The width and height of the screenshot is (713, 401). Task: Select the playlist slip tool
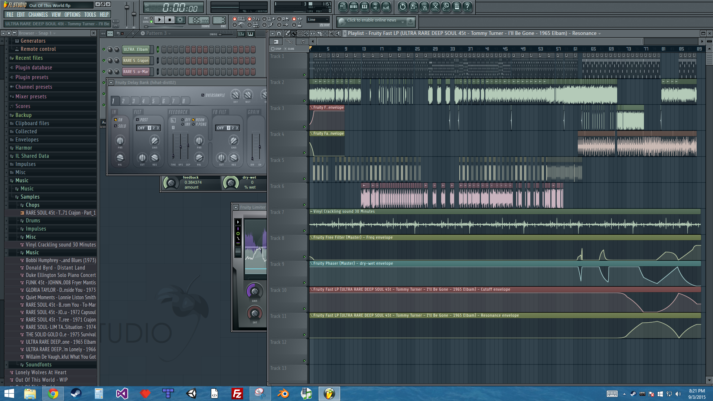313,33
